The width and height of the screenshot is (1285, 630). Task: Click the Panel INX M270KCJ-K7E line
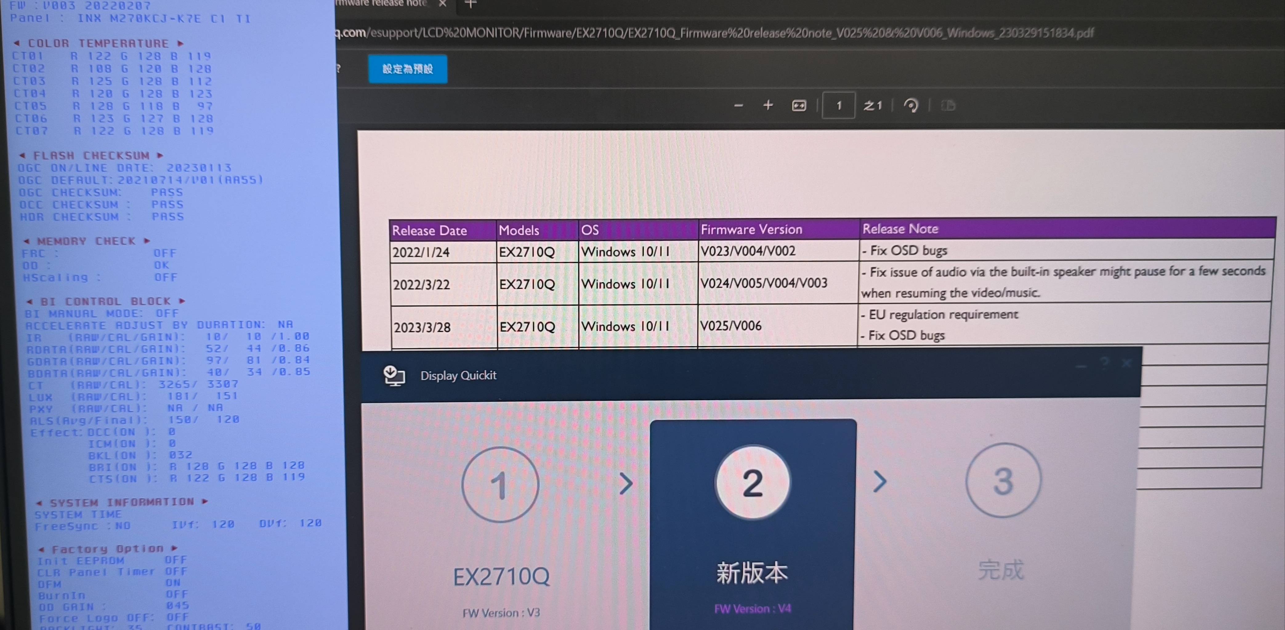point(130,19)
